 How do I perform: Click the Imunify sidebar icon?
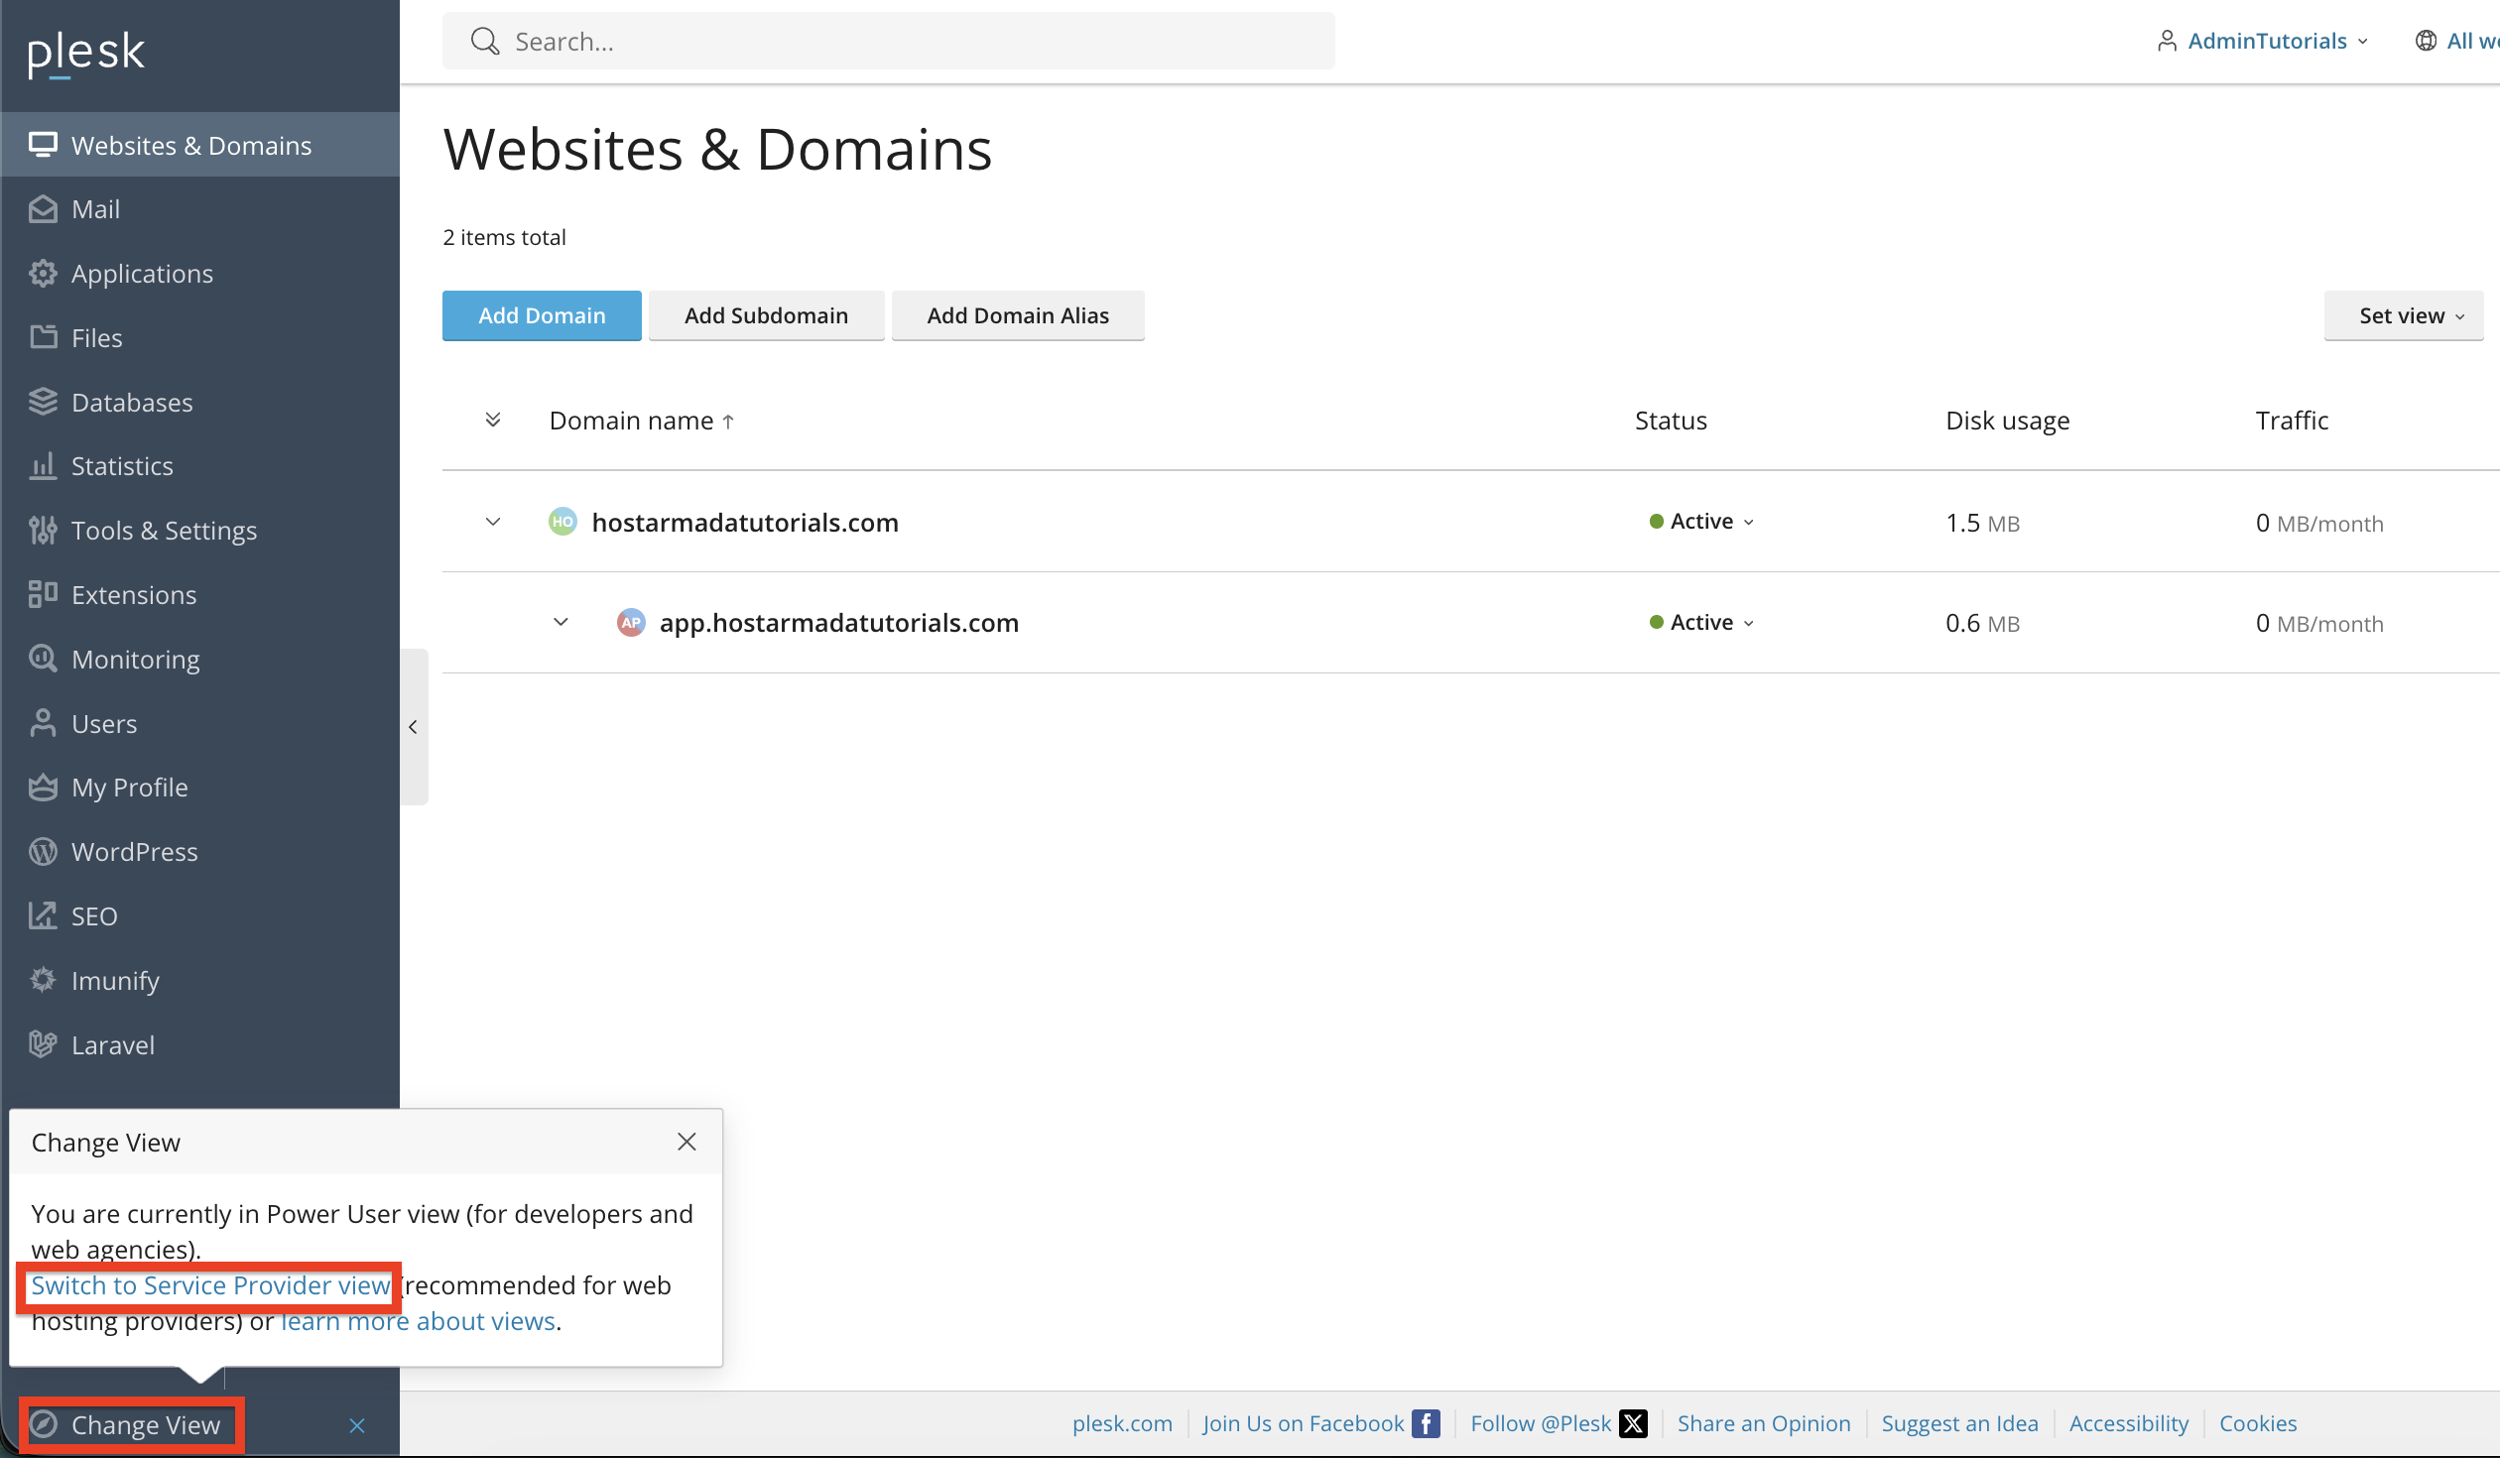pos(43,980)
